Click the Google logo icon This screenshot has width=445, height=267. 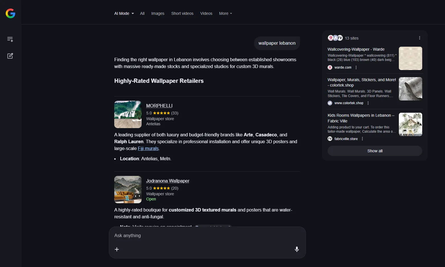pos(11,13)
